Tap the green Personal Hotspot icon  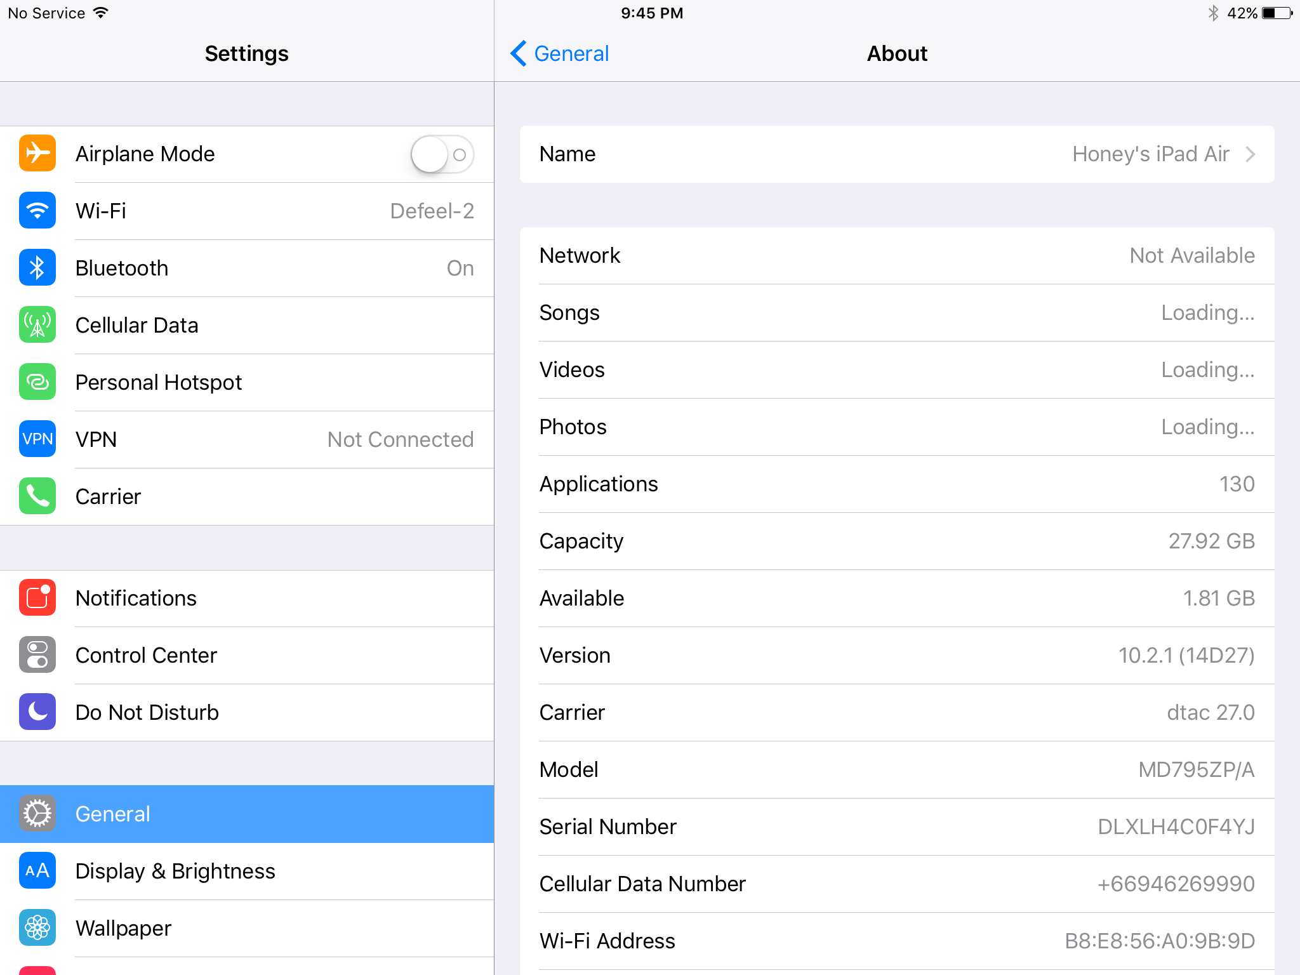37,382
